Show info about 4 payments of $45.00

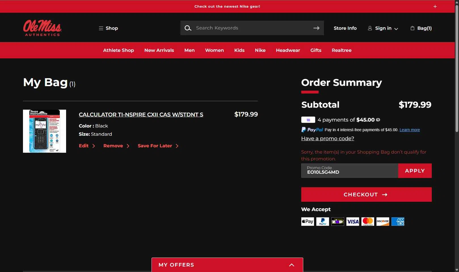pyautogui.click(x=378, y=120)
